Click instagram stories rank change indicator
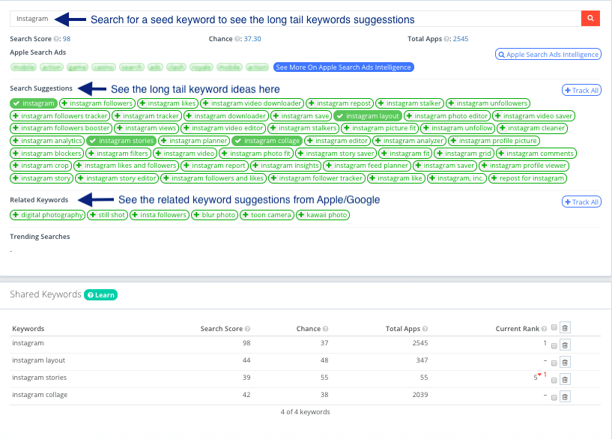Viewport: 612px width, 439px height. click(542, 375)
